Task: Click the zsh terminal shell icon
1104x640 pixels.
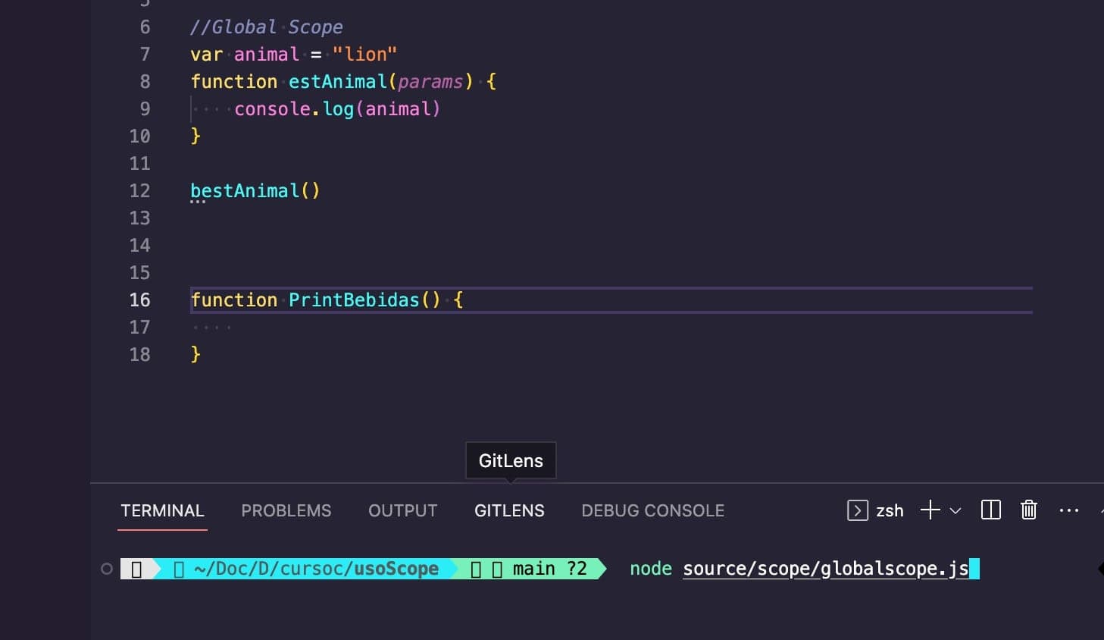Action: pyautogui.click(x=857, y=510)
